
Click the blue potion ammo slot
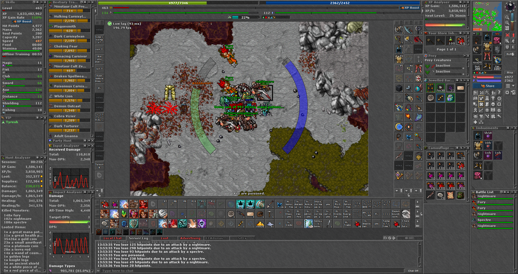[497, 60]
